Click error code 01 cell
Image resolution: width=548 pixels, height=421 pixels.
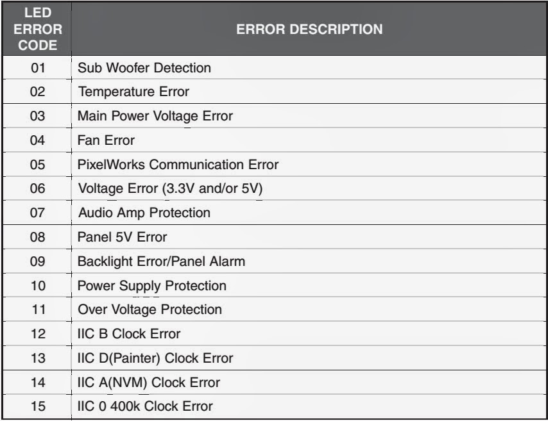click(37, 67)
